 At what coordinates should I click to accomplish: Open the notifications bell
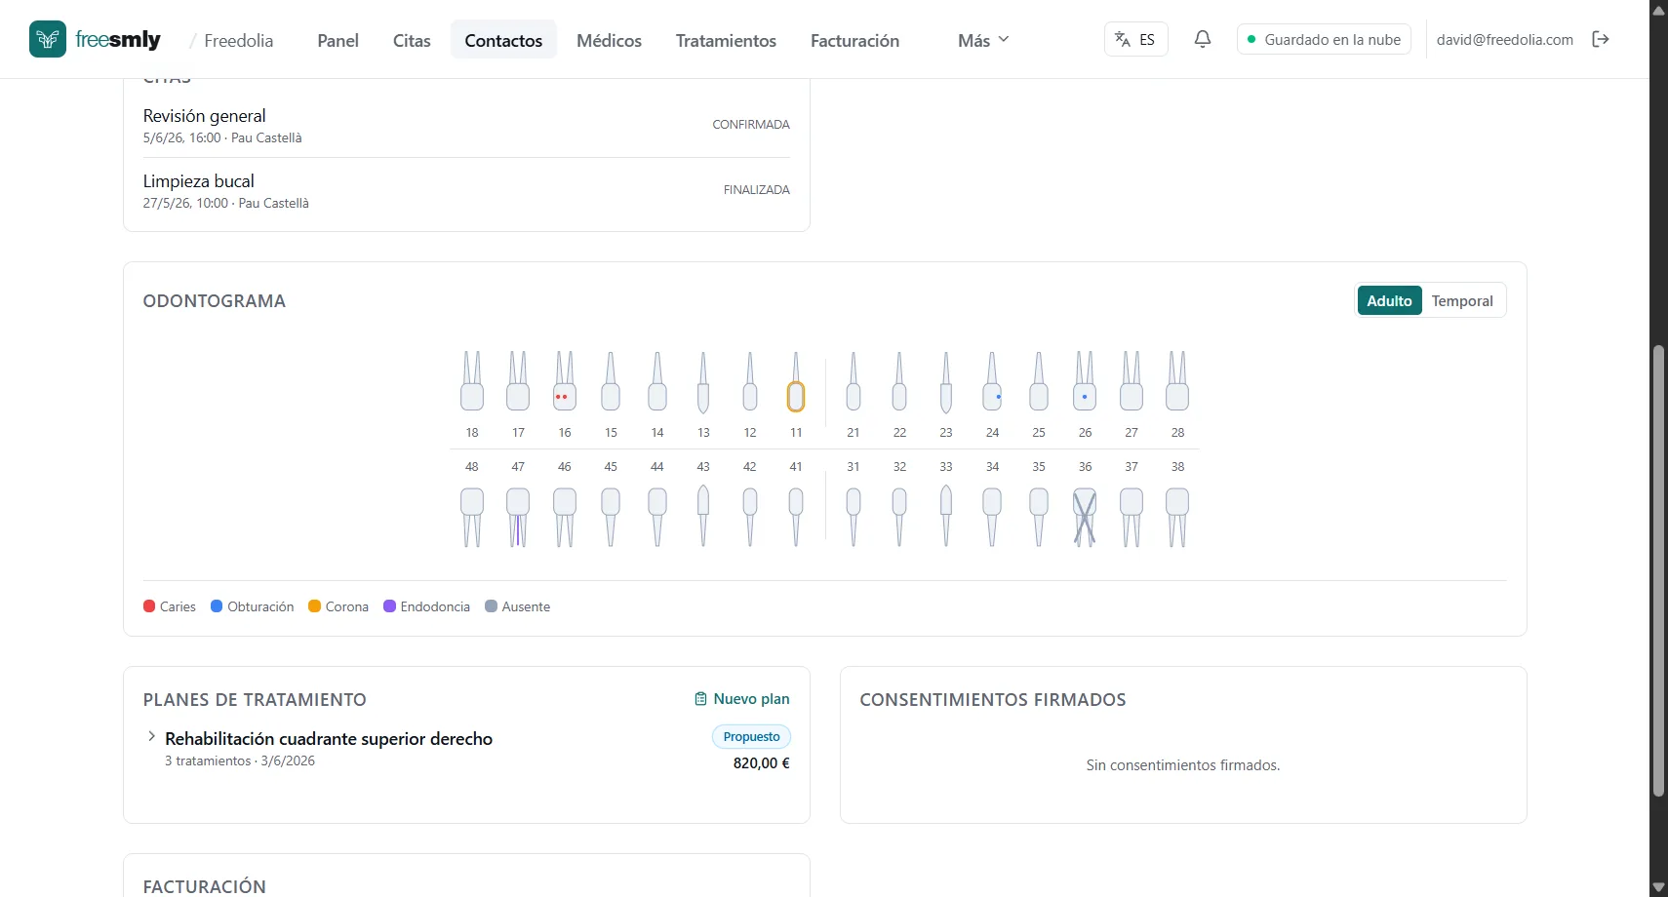(1203, 39)
